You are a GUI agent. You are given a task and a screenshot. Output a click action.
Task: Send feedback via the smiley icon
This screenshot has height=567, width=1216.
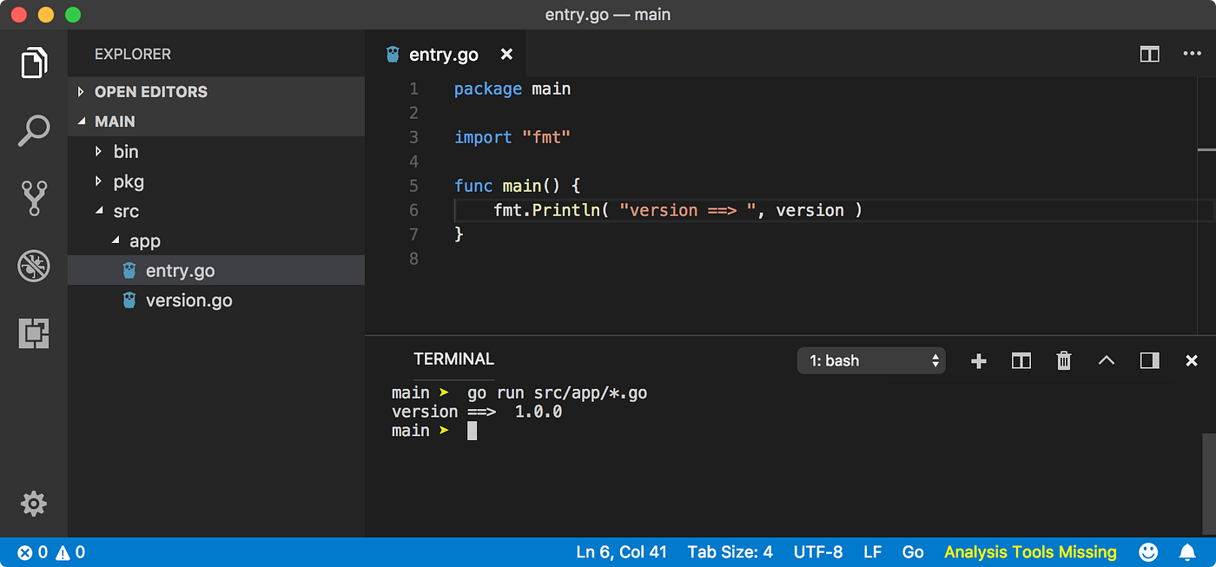pyautogui.click(x=1147, y=551)
